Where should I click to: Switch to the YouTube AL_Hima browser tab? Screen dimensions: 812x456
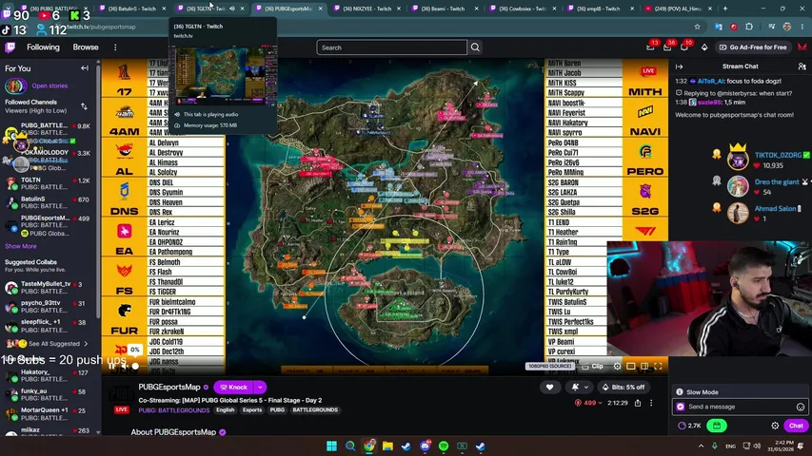(680, 9)
